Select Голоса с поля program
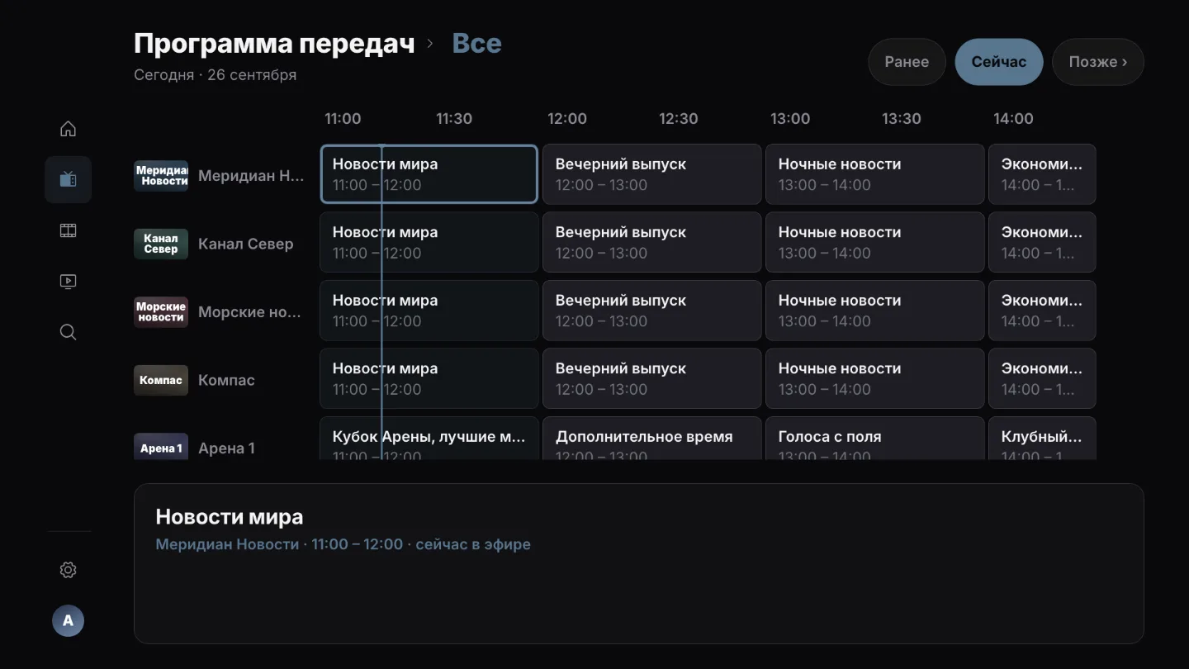This screenshot has width=1189, height=669. pos(875,439)
